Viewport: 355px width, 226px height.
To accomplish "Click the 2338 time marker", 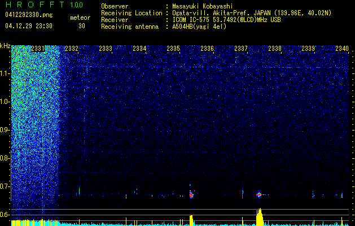I will (x=275, y=49).
